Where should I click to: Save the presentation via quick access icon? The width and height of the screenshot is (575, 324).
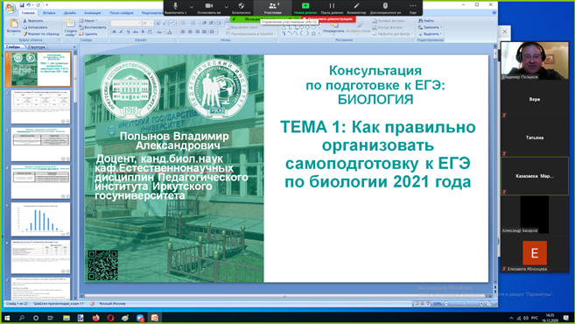(22, 5)
